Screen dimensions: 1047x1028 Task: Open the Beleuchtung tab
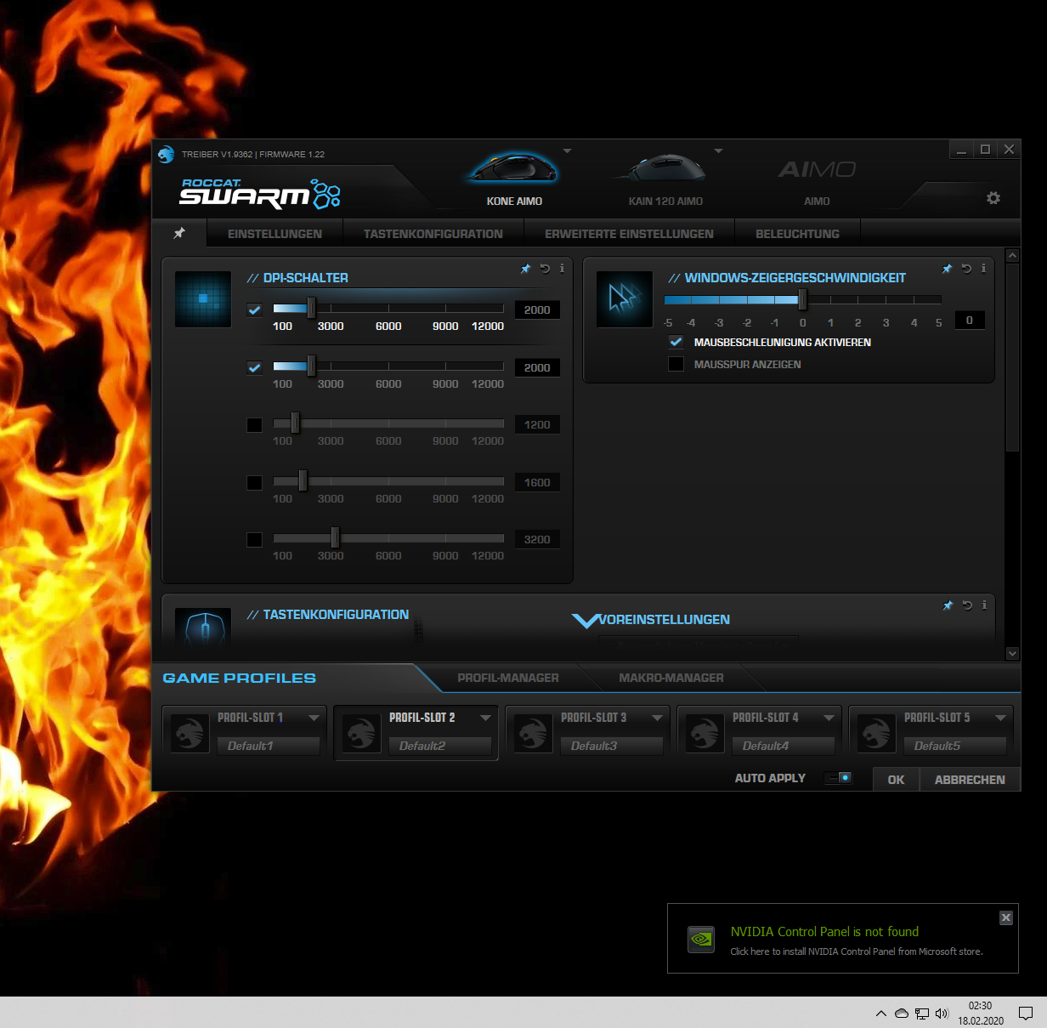[x=797, y=234]
